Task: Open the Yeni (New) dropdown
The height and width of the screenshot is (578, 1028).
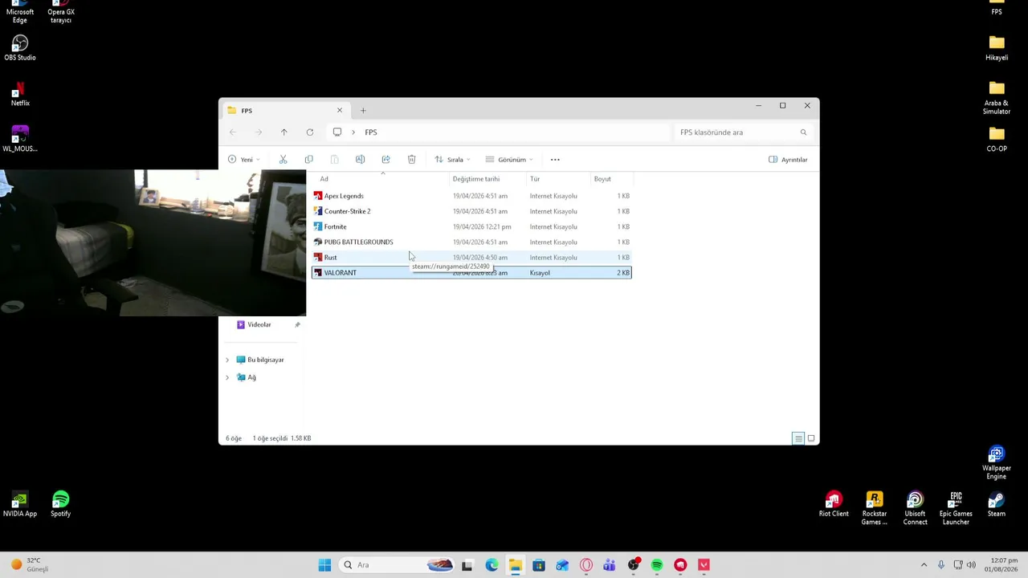Action: point(243,160)
